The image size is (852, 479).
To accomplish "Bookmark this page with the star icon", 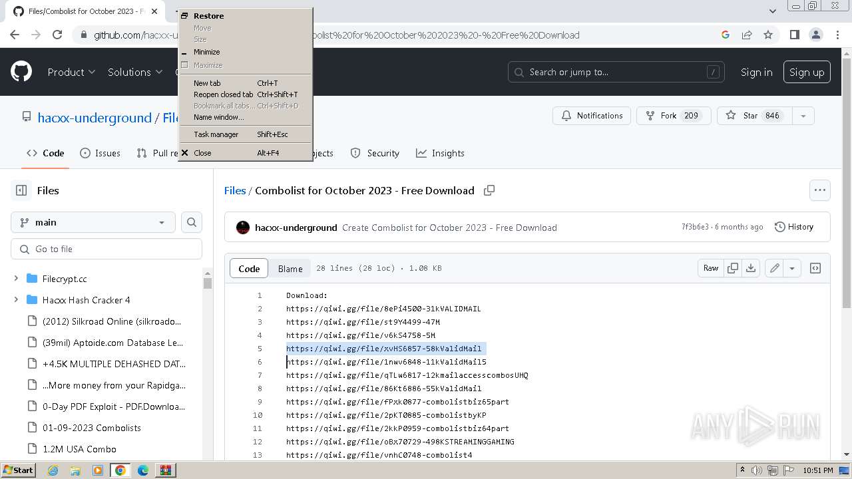I will pos(768,35).
